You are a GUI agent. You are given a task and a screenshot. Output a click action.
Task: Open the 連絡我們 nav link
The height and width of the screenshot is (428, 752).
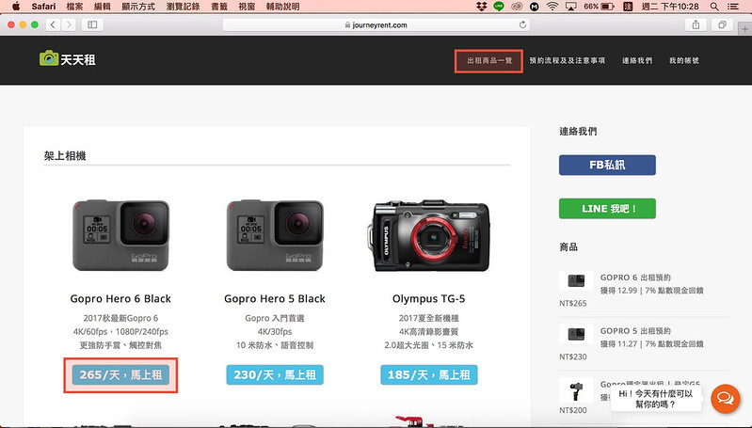(x=637, y=60)
